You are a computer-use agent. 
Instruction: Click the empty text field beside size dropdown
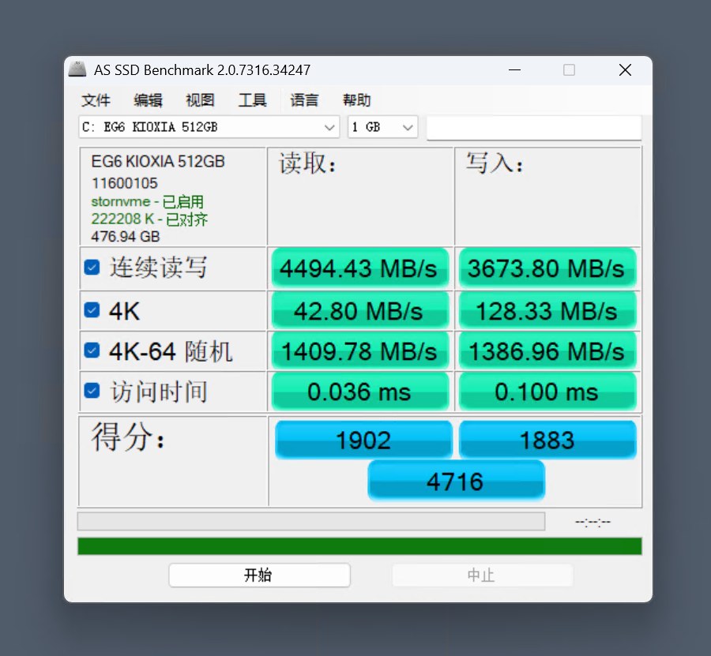(533, 128)
